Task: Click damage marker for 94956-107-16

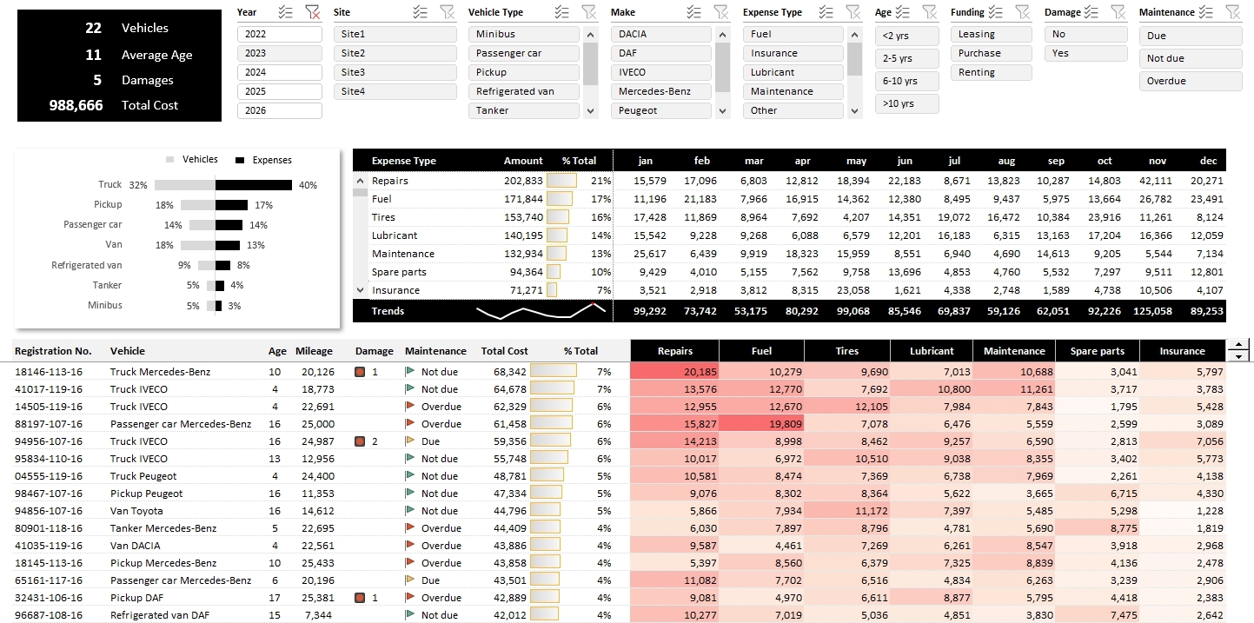Action: (x=360, y=441)
